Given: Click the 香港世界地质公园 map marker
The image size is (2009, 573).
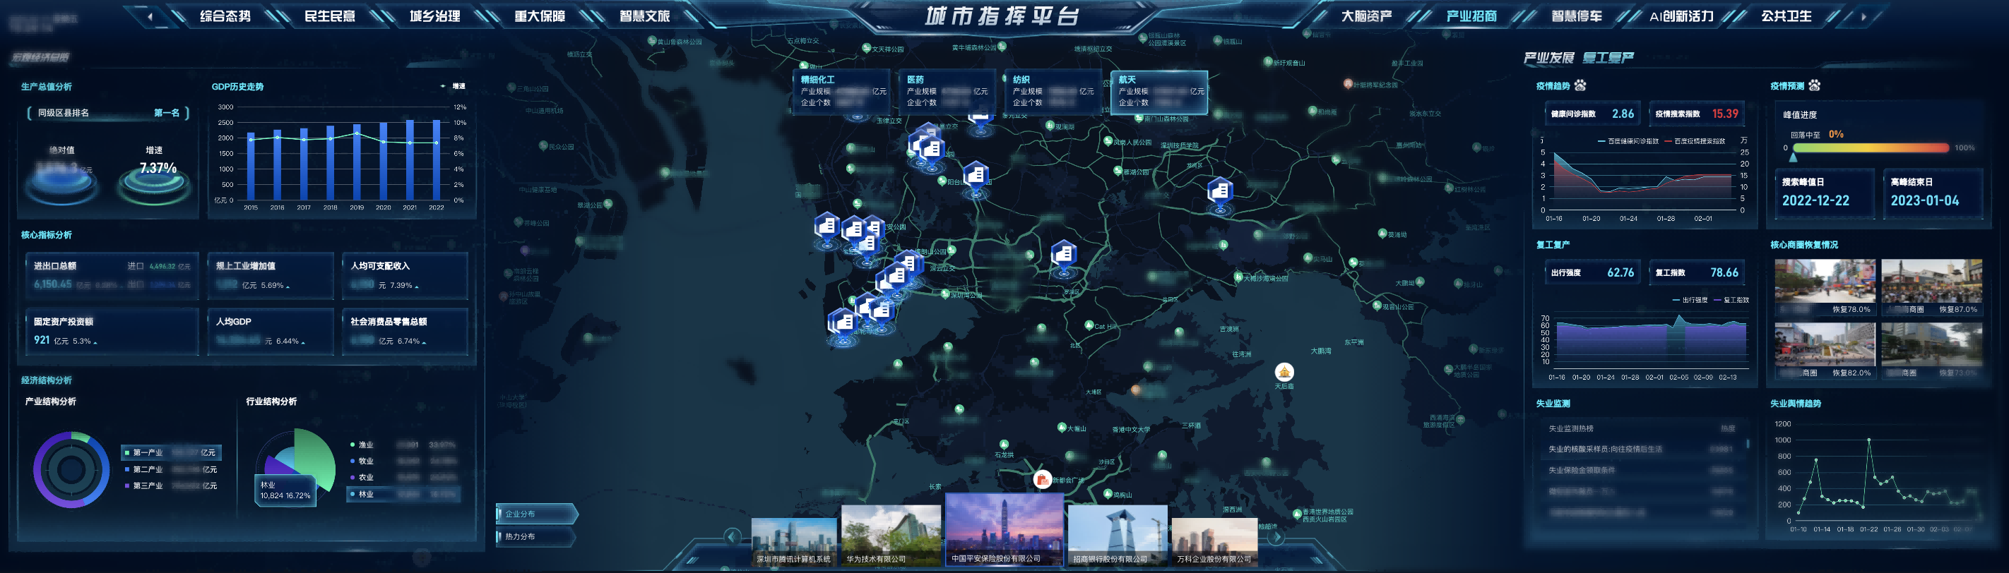Looking at the screenshot, I should coord(1297,514).
